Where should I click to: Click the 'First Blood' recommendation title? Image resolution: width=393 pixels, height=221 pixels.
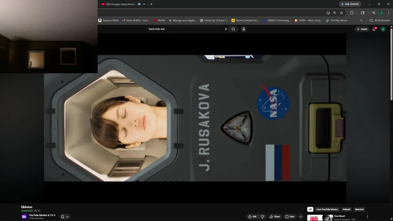tap(339, 216)
